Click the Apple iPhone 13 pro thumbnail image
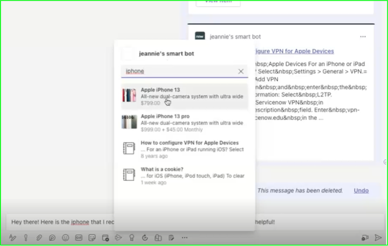The width and height of the screenshot is (388, 246). point(129,121)
